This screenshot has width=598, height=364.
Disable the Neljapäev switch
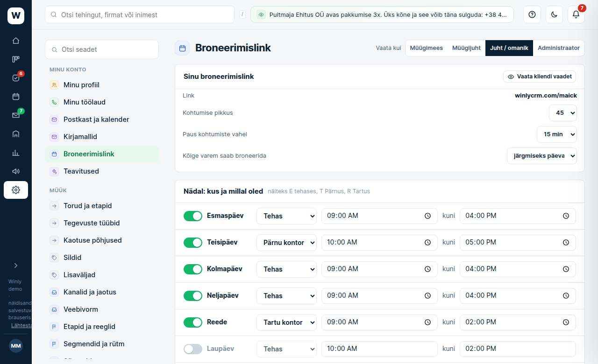[193, 295]
